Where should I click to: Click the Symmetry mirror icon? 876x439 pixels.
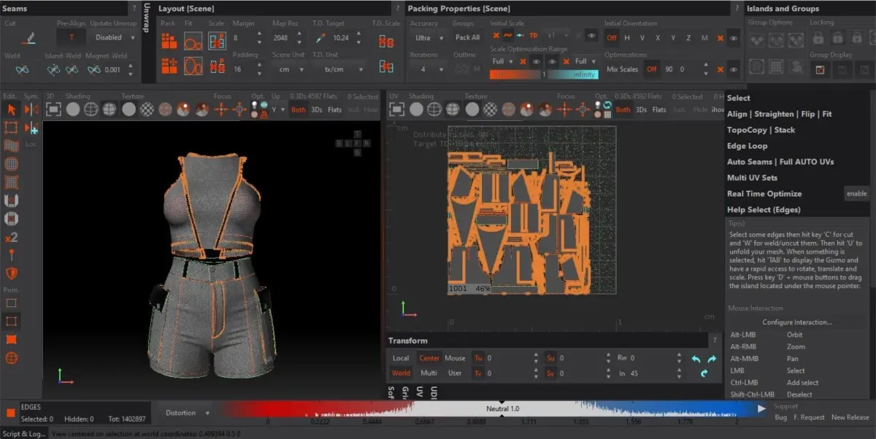(31, 109)
